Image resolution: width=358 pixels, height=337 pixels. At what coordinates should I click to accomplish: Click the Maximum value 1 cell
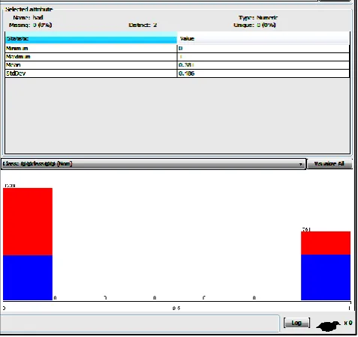coord(263,57)
